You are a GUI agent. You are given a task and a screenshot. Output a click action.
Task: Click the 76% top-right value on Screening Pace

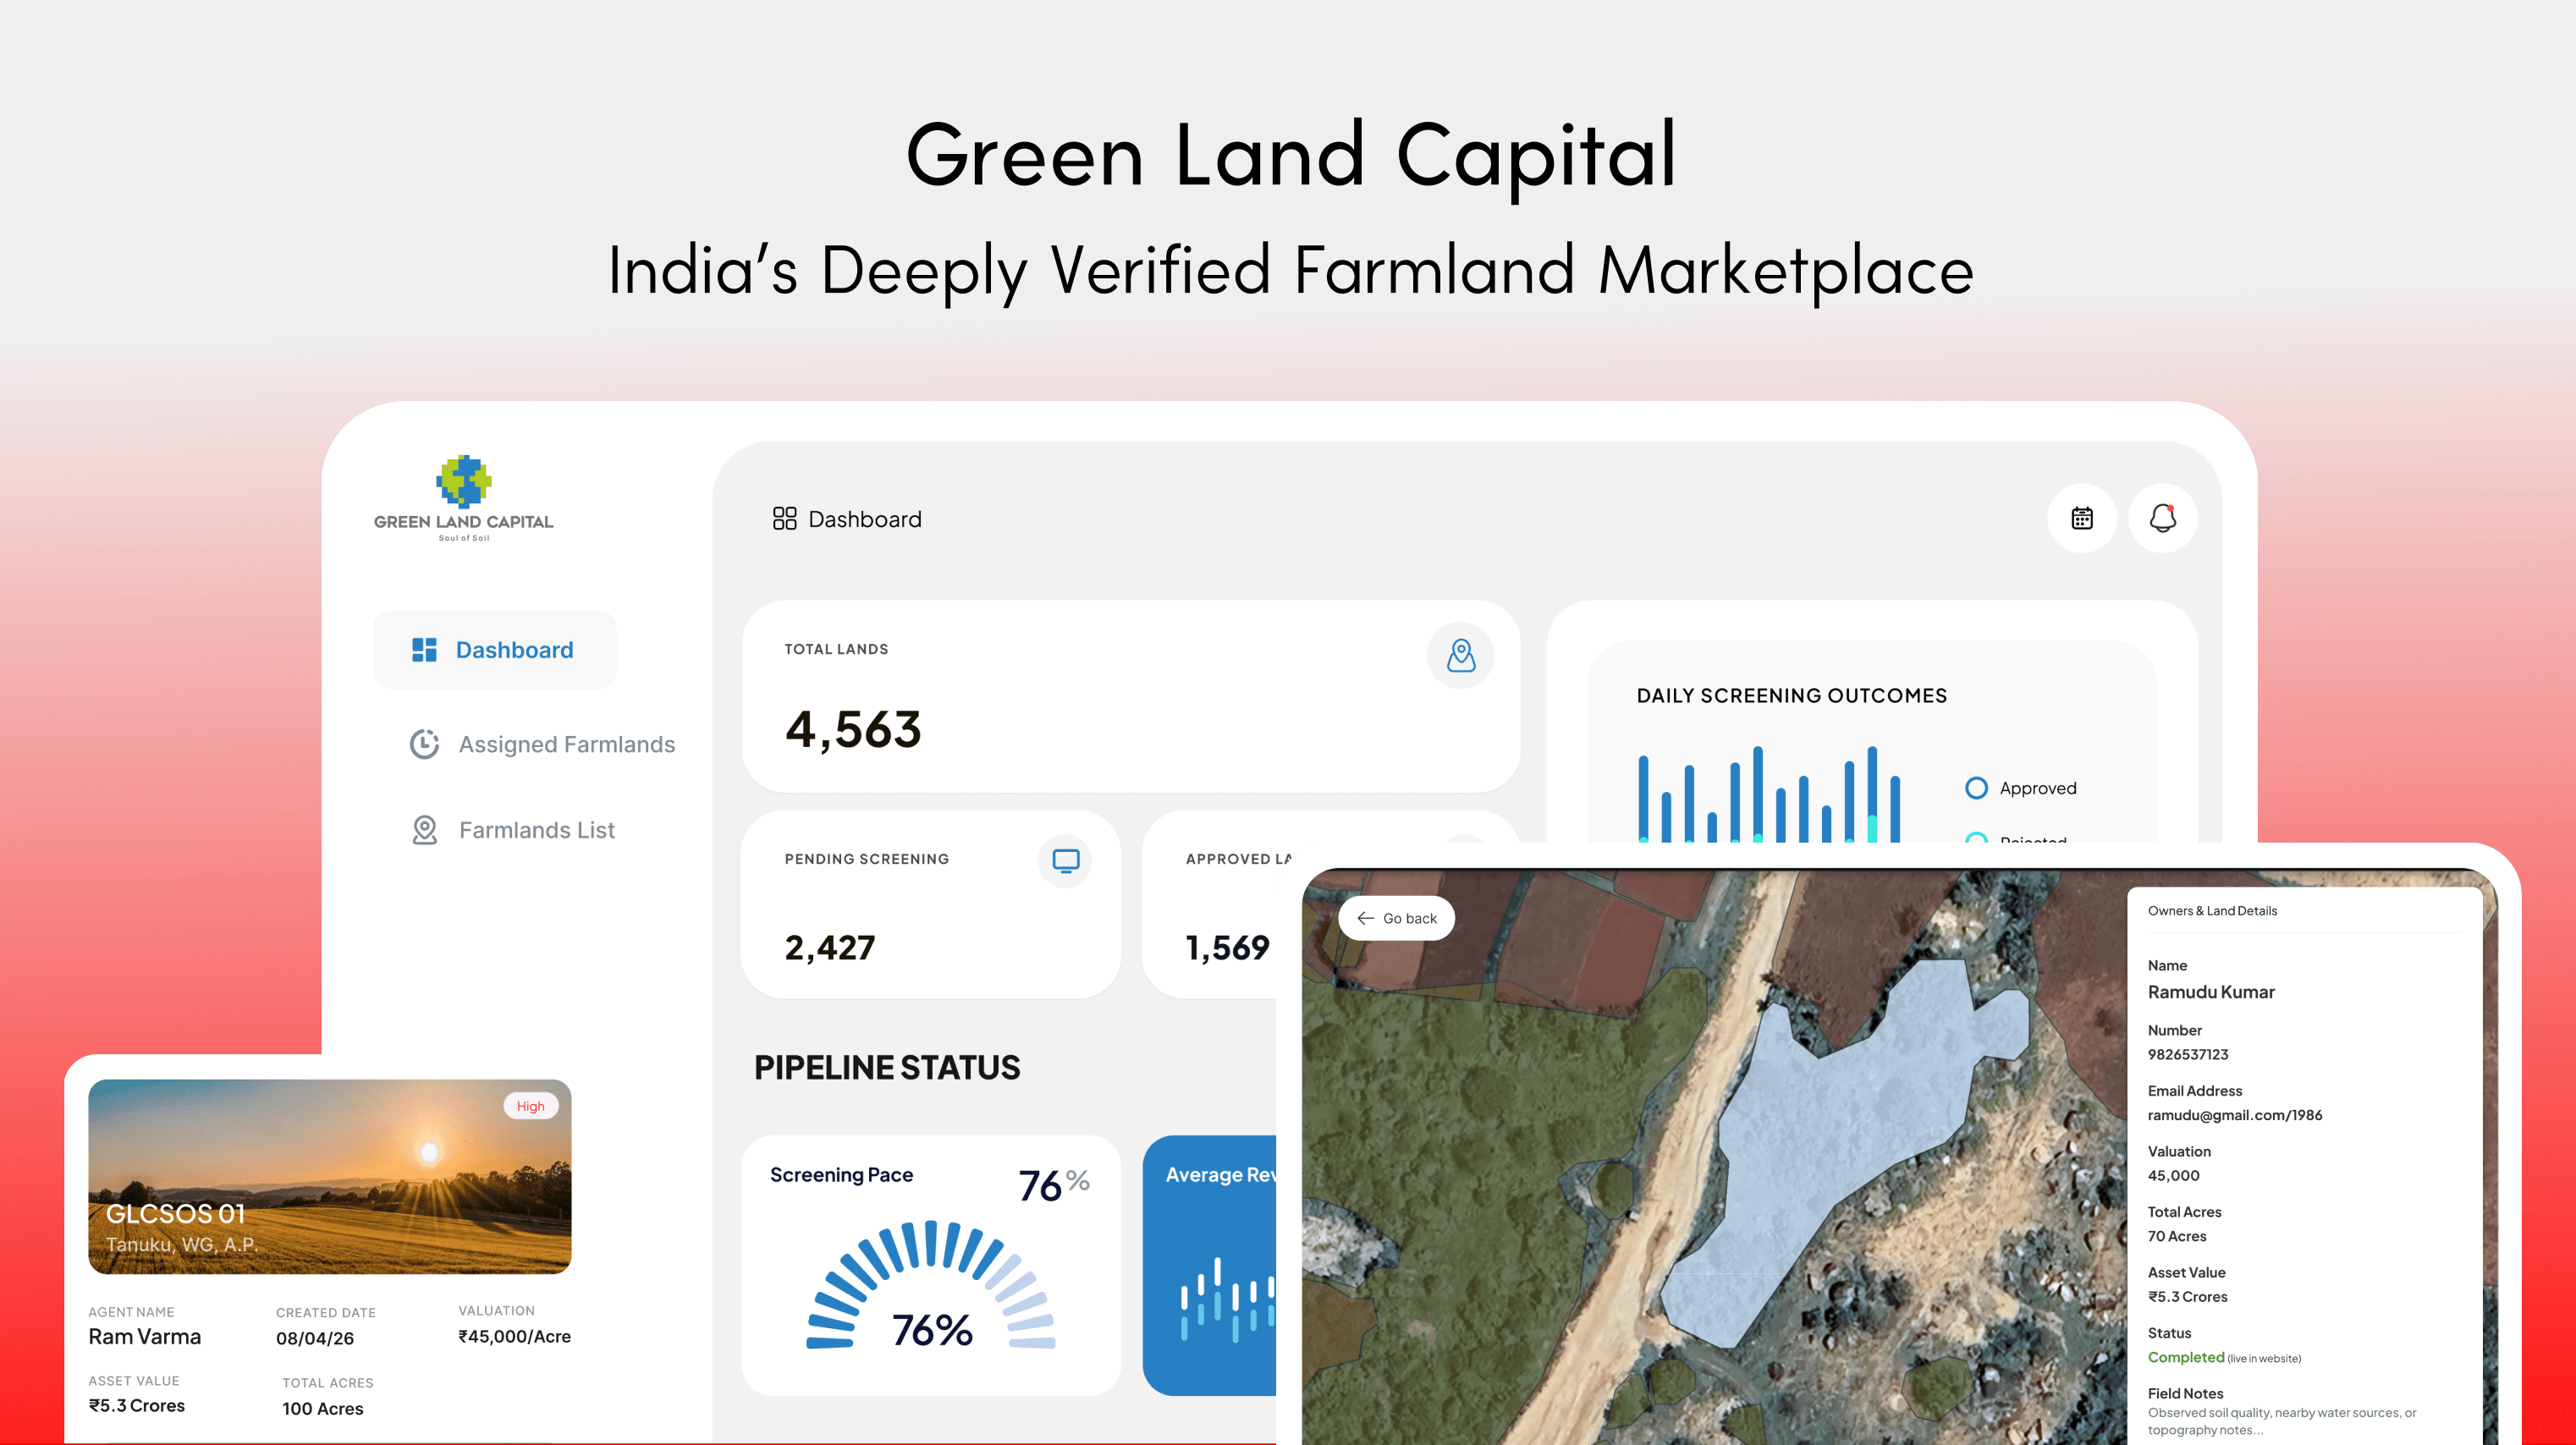click(x=1054, y=1184)
